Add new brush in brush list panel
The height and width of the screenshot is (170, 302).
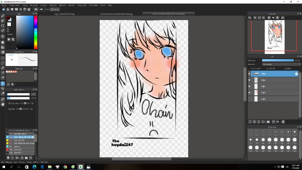(x=12, y=158)
